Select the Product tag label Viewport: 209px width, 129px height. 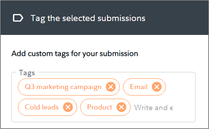point(100,107)
